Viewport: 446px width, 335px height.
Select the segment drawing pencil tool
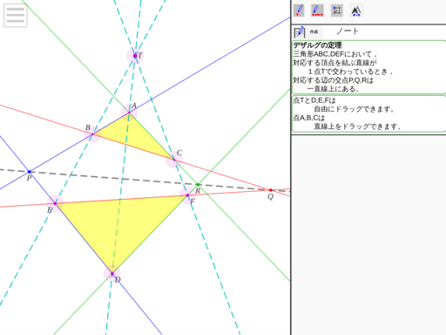coord(317,10)
